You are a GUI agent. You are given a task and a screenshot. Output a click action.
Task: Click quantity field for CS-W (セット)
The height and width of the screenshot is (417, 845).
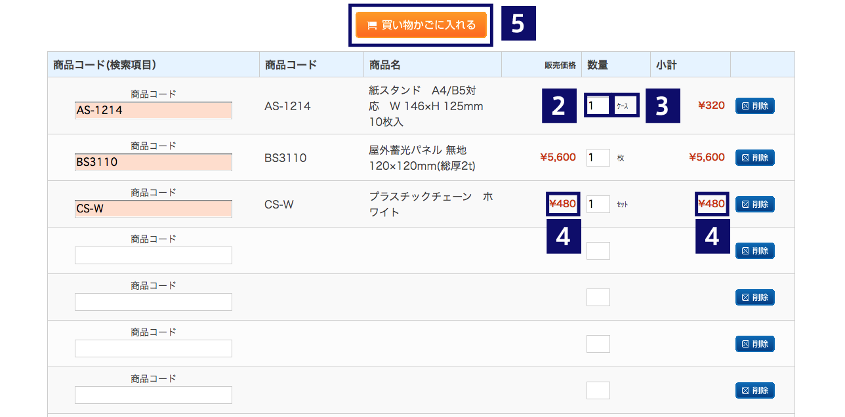598,204
